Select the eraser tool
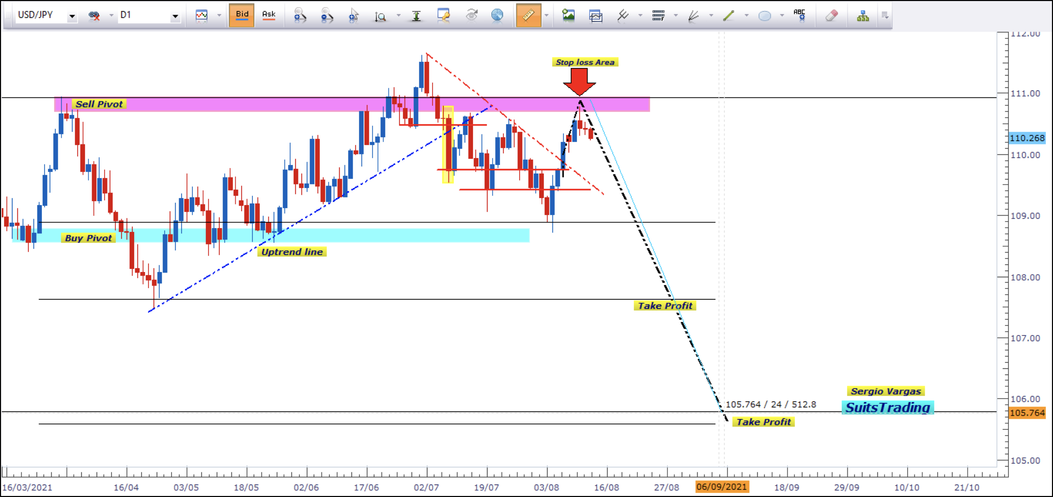This screenshot has width=1053, height=497. (831, 15)
